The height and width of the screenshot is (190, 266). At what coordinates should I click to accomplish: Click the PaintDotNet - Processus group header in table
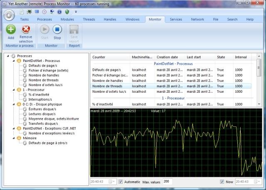[x=173, y=64]
